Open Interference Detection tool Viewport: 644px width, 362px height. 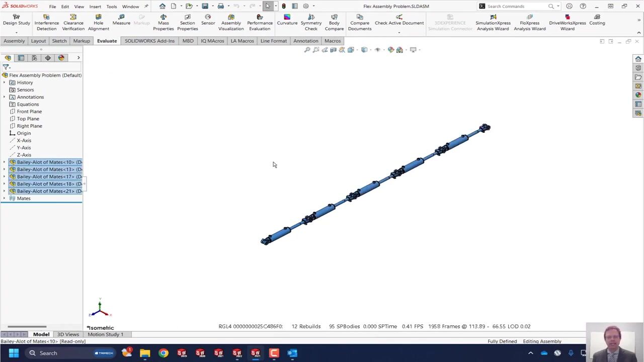[46, 23]
